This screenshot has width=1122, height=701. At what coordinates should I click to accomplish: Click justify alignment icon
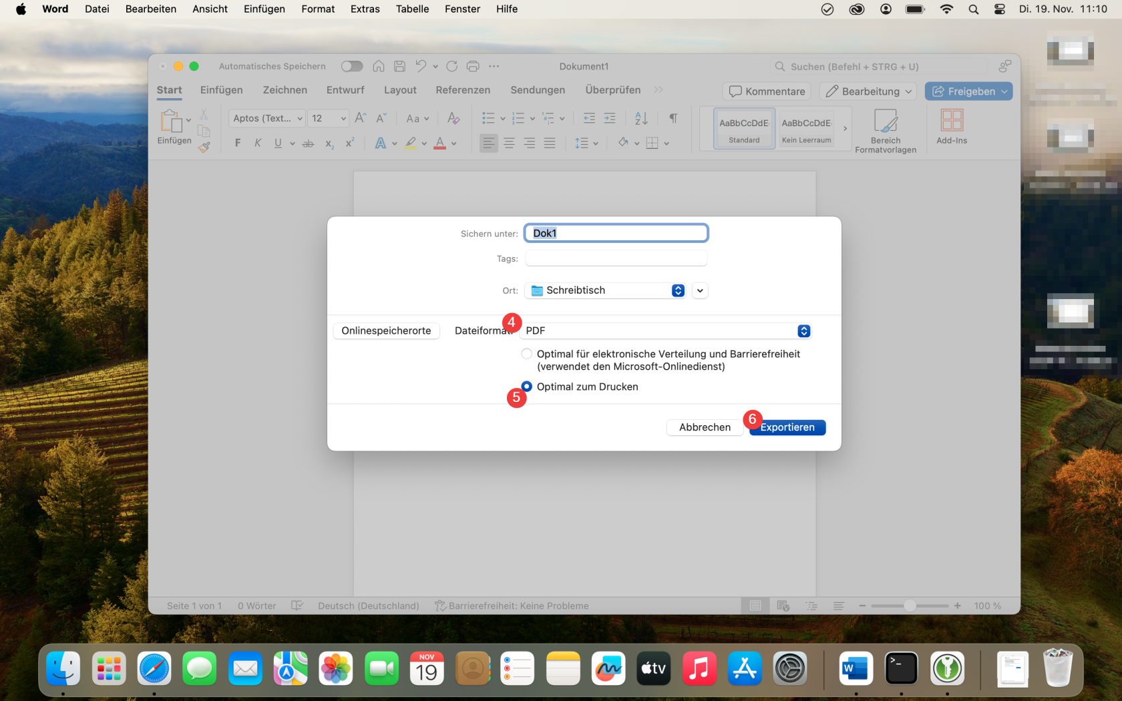(x=550, y=143)
